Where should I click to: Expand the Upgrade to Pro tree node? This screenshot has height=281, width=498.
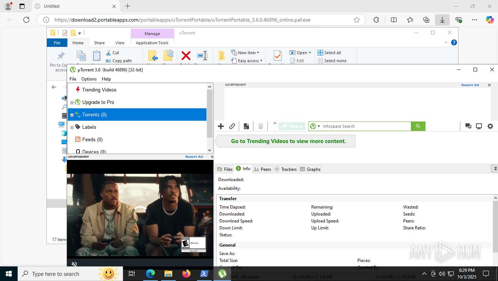pos(72,102)
